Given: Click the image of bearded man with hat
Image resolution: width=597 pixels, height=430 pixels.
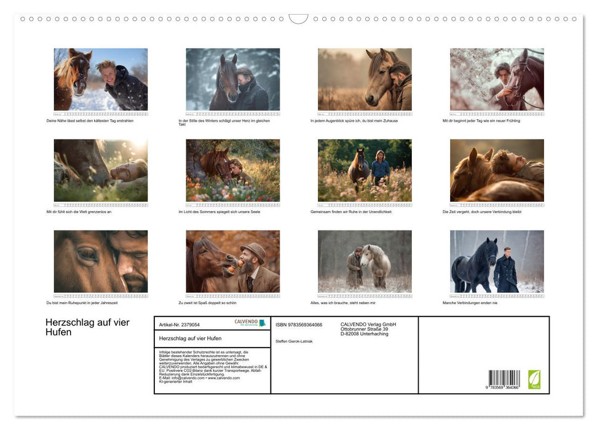Looking at the screenshot, I should 232,261.
